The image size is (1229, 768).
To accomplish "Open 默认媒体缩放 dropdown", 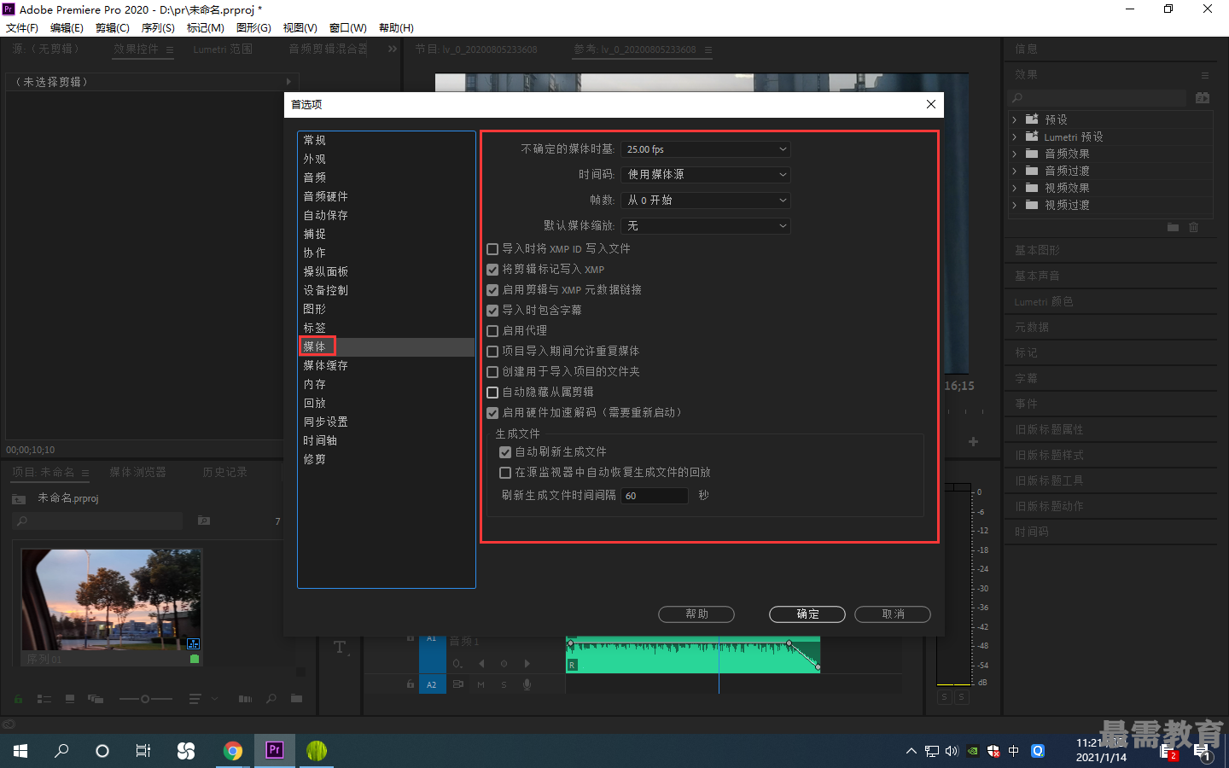I will click(706, 226).
